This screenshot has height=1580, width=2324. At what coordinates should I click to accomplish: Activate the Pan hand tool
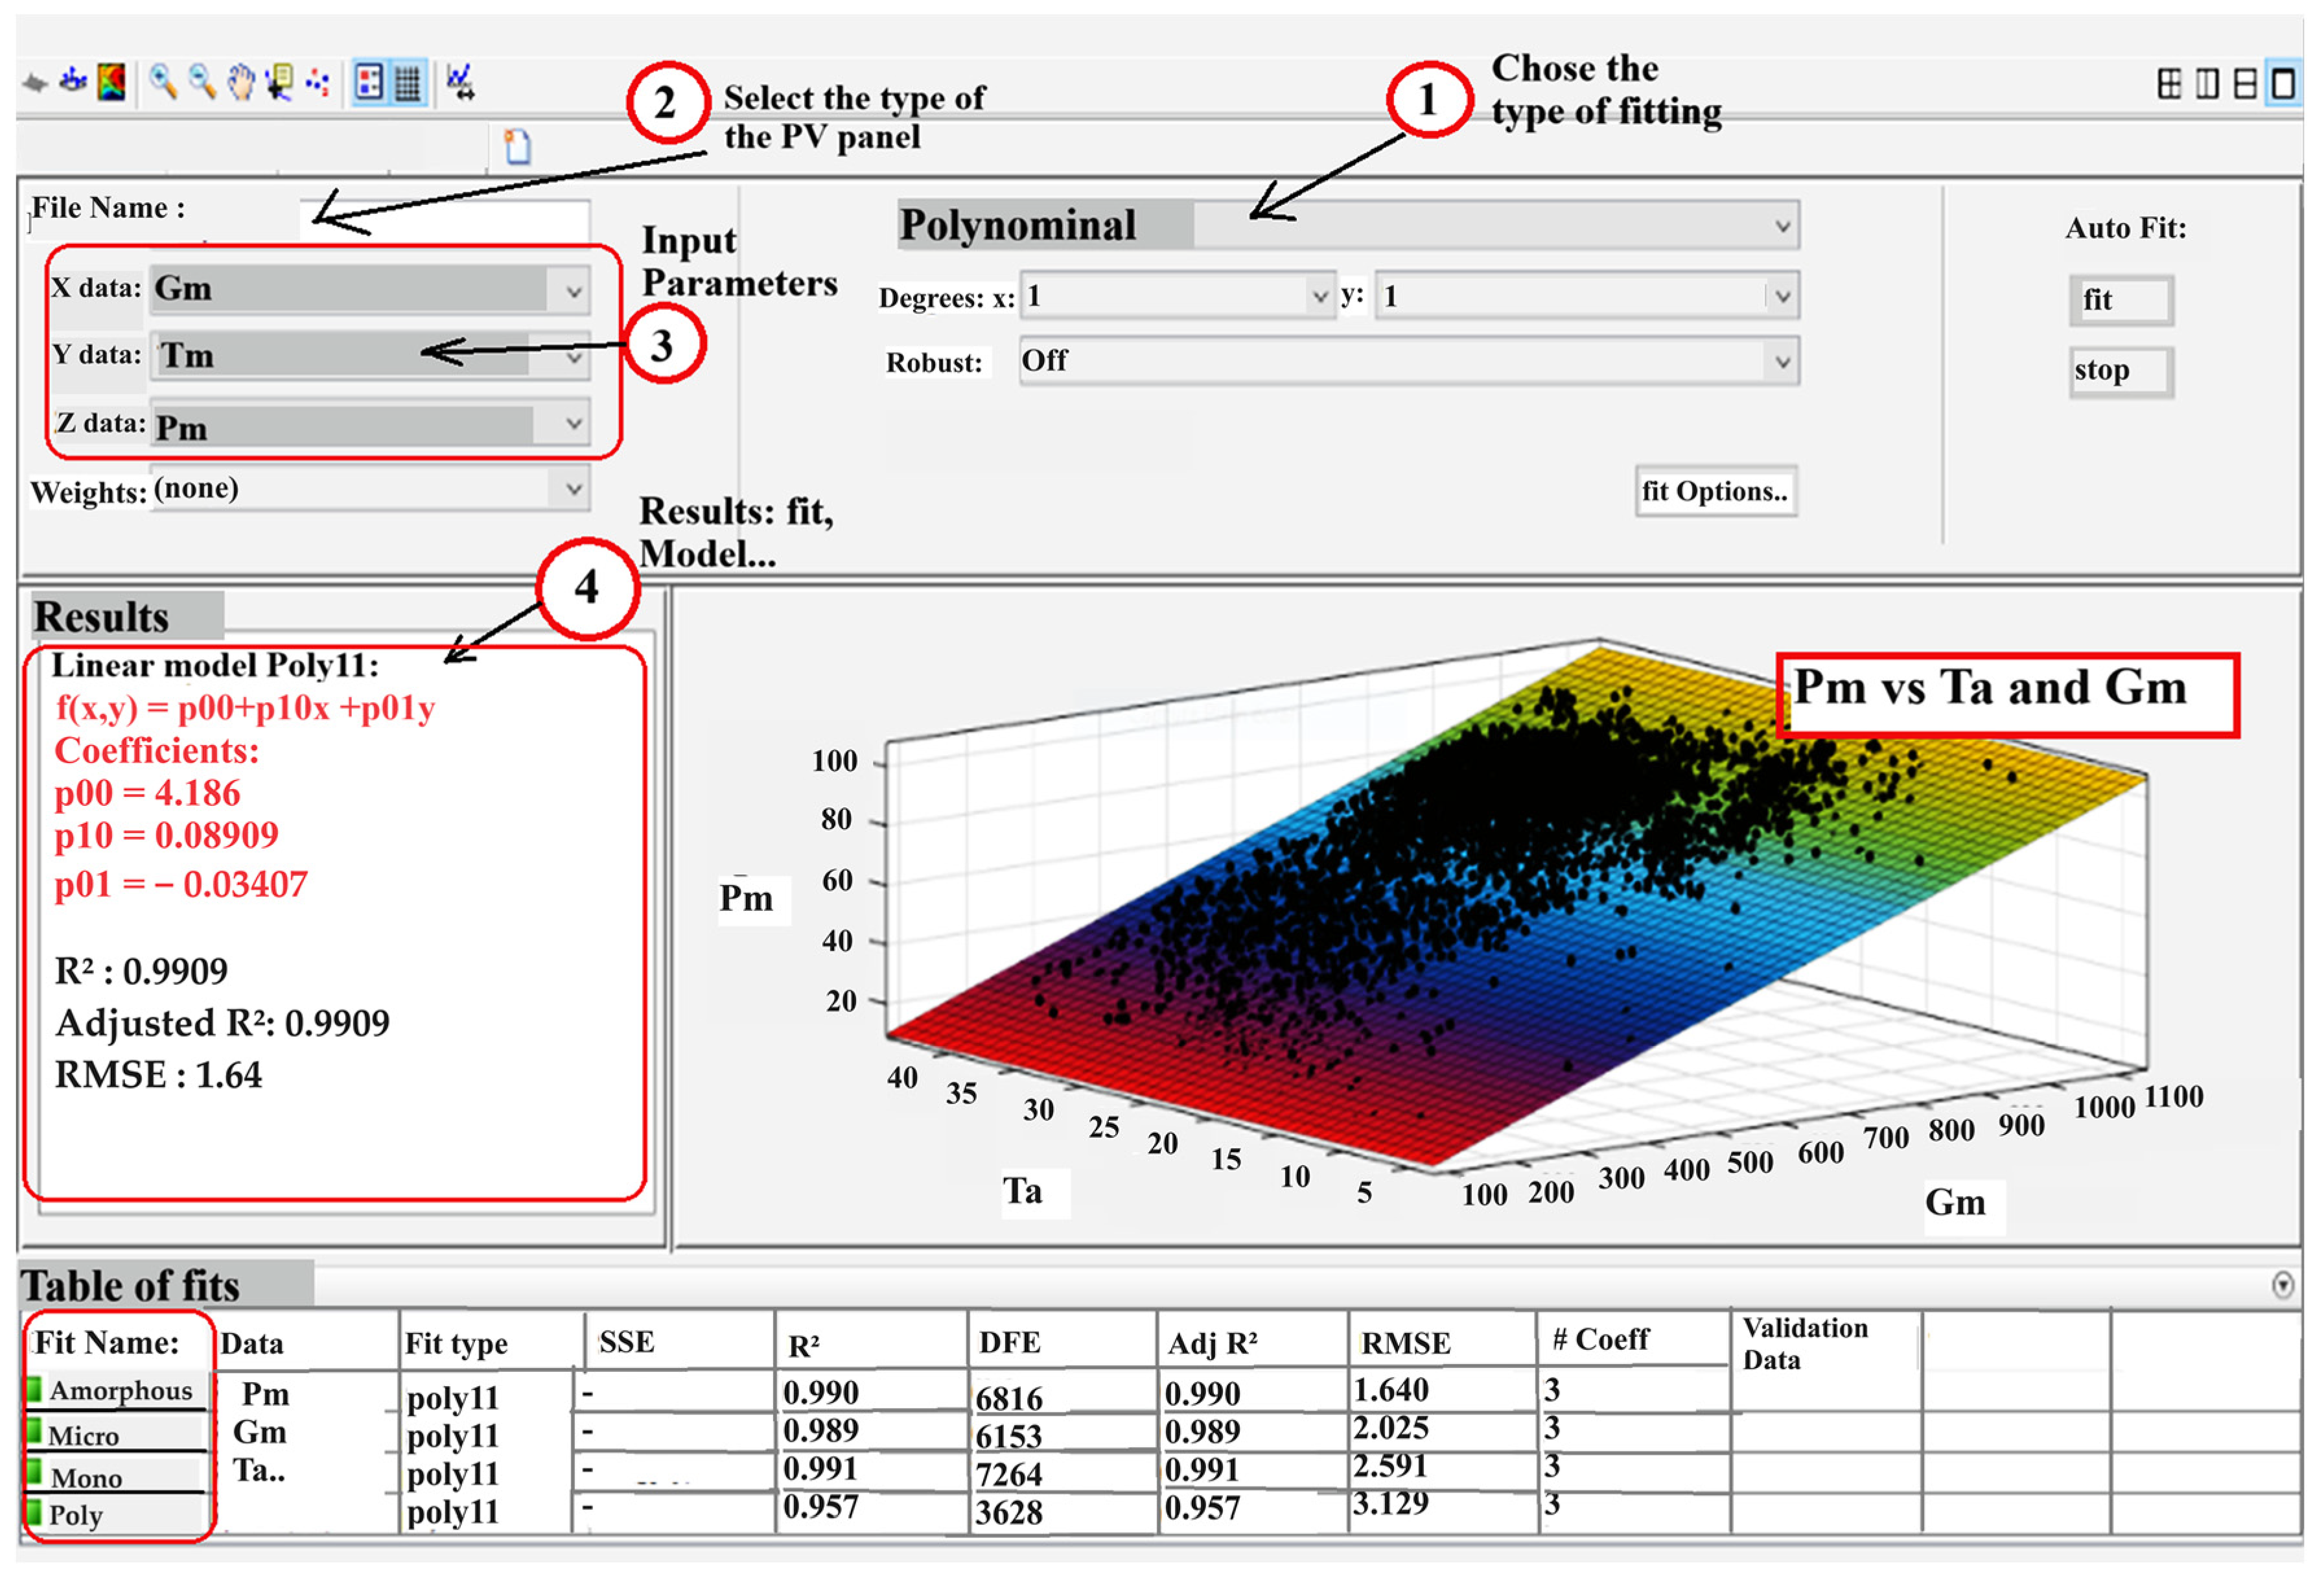[x=240, y=82]
